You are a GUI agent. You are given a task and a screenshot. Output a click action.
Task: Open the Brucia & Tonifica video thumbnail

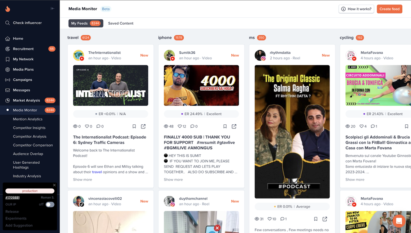coord(378,85)
